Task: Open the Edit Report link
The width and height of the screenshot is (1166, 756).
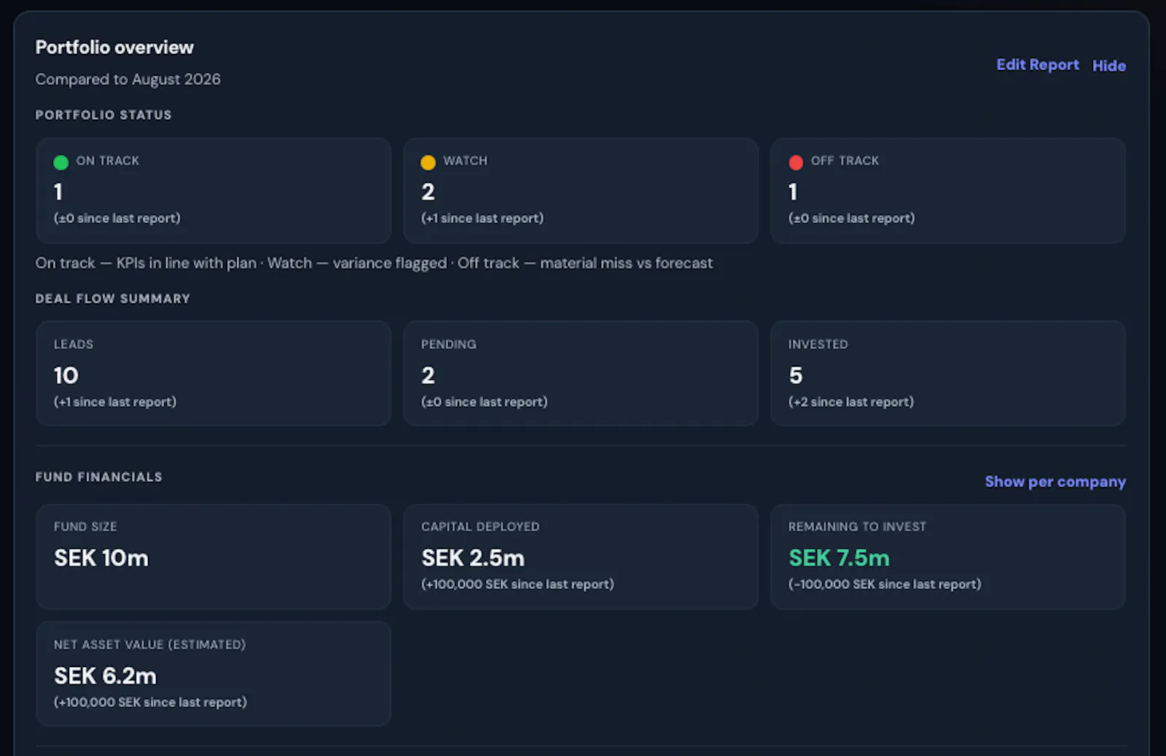Action: [1037, 65]
